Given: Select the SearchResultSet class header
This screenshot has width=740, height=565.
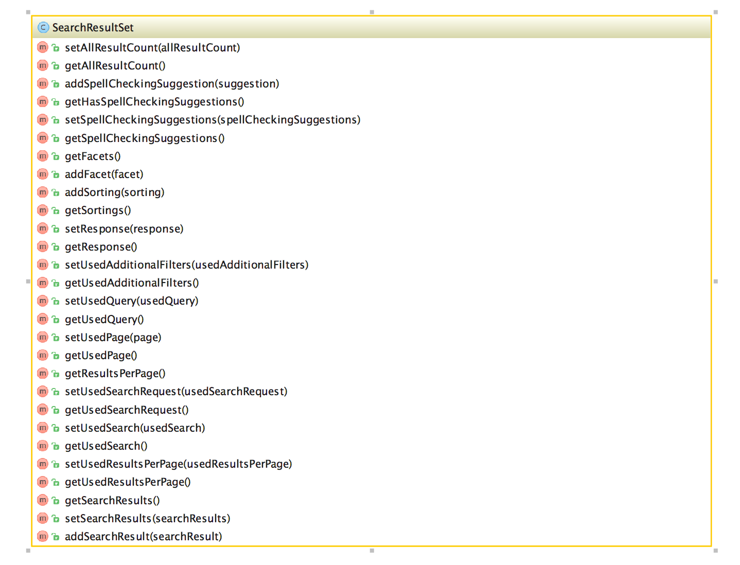Looking at the screenshot, I should pos(93,27).
